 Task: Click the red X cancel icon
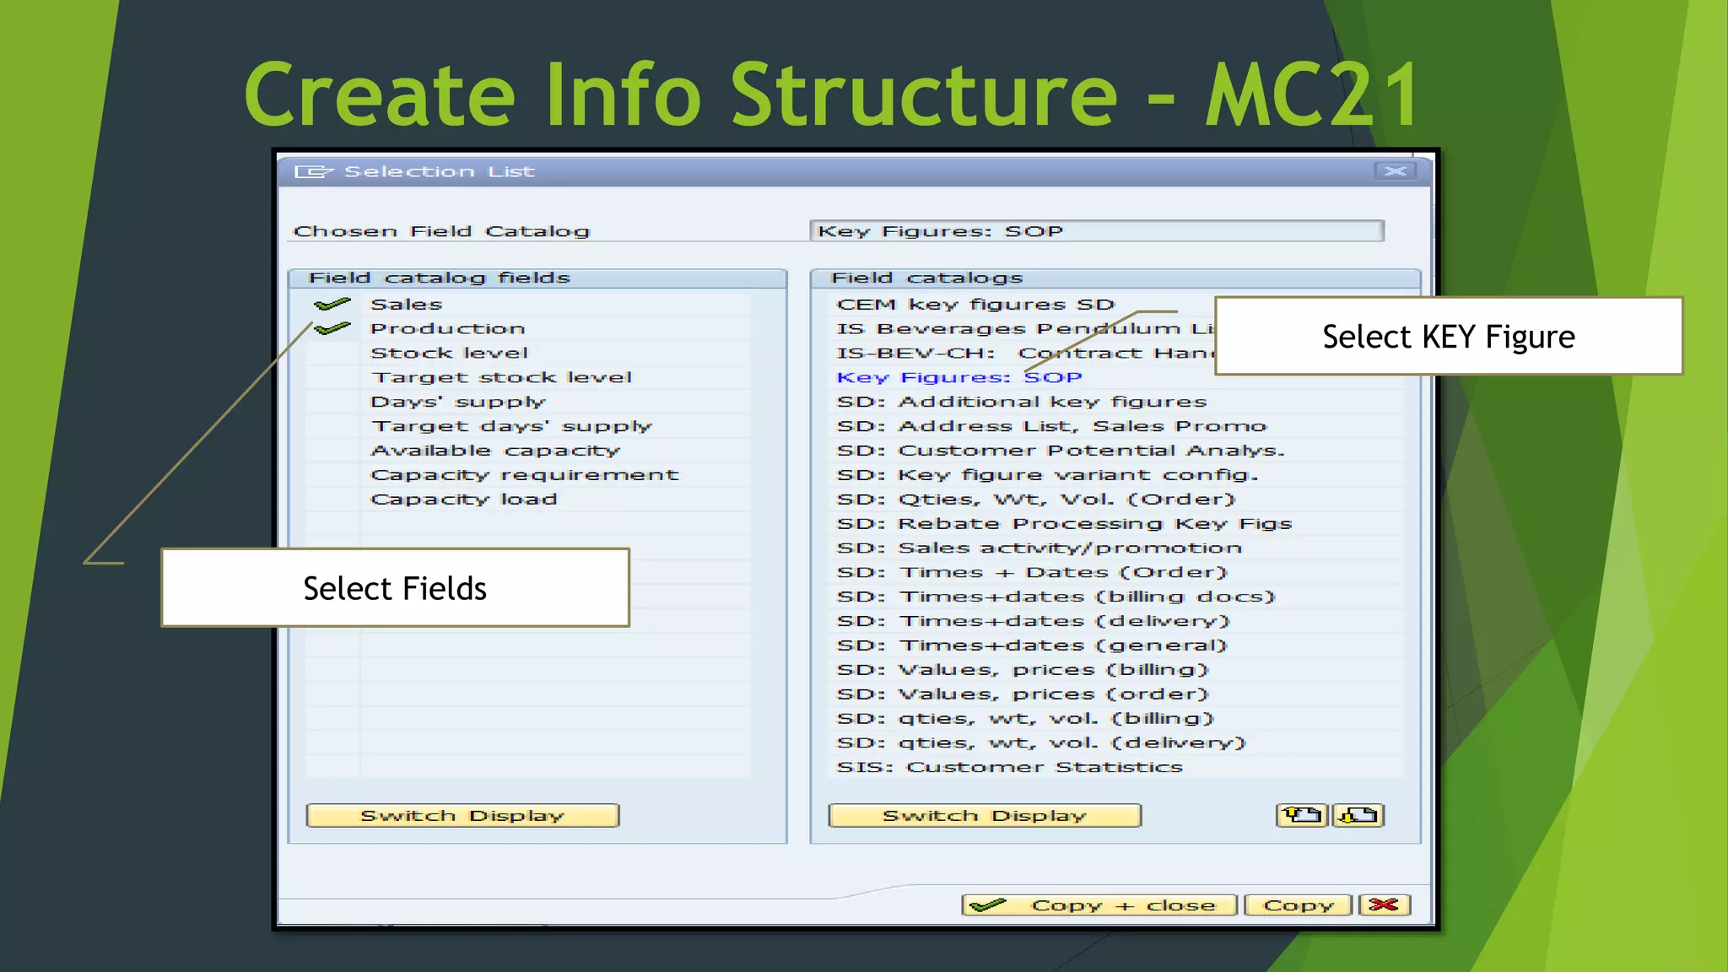tap(1384, 905)
